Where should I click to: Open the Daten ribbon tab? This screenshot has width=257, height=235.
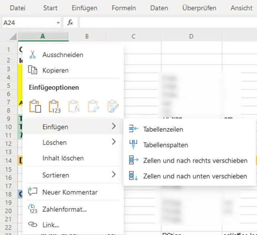pyautogui.click(x=159, y=8)
